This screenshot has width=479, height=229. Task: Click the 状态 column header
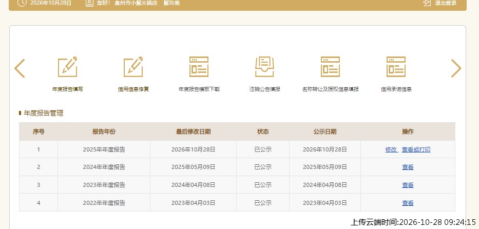[263, 131]
